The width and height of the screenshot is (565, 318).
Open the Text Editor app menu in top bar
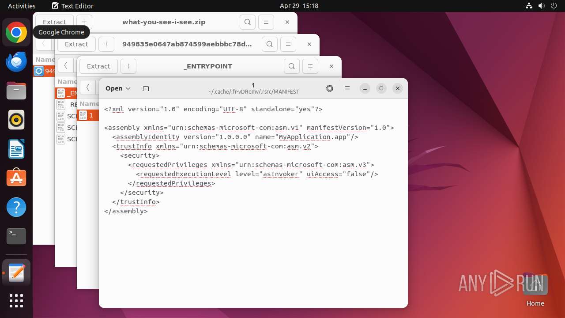(x=72, y=6)
